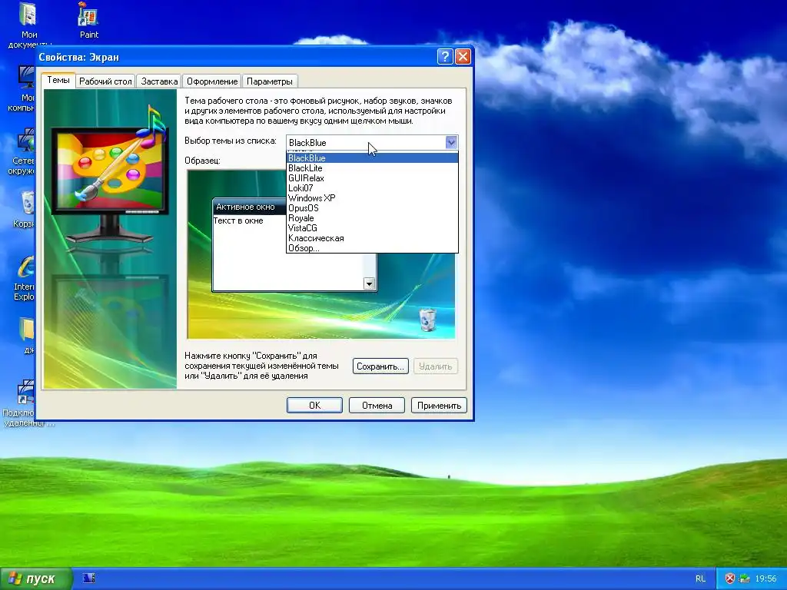Choose the Классическая theme
The image size is (787, 590).
[x=372, y=238]
